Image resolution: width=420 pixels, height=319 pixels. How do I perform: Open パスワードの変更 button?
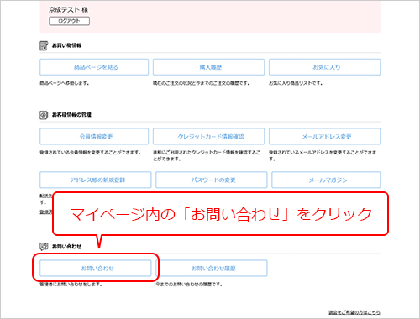point(212,180)
